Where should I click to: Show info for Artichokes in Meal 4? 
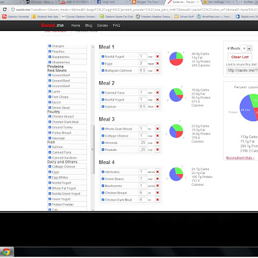[103, 172]
